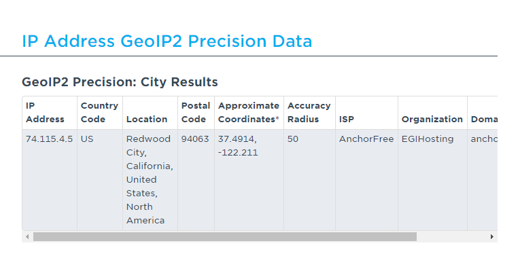The image size is (520, 254).
Task: Select the Country Code column header
Action: tap(100, 113)
